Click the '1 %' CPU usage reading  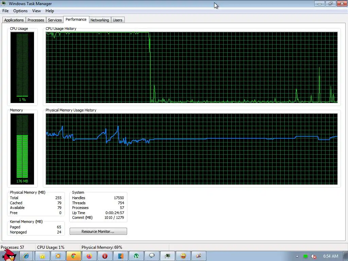[x=22, y=100]
